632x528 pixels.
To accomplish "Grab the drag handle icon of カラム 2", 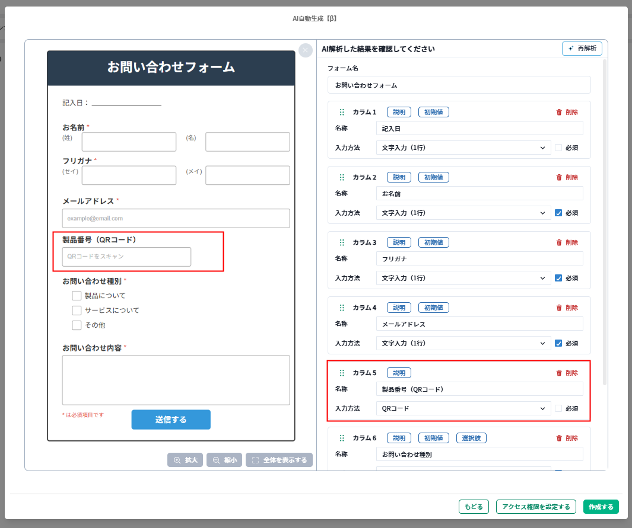I will pos(342,177).
